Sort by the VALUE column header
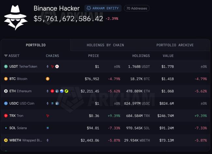Viewport: 212px width, 154px height. [x=168, y=56]
